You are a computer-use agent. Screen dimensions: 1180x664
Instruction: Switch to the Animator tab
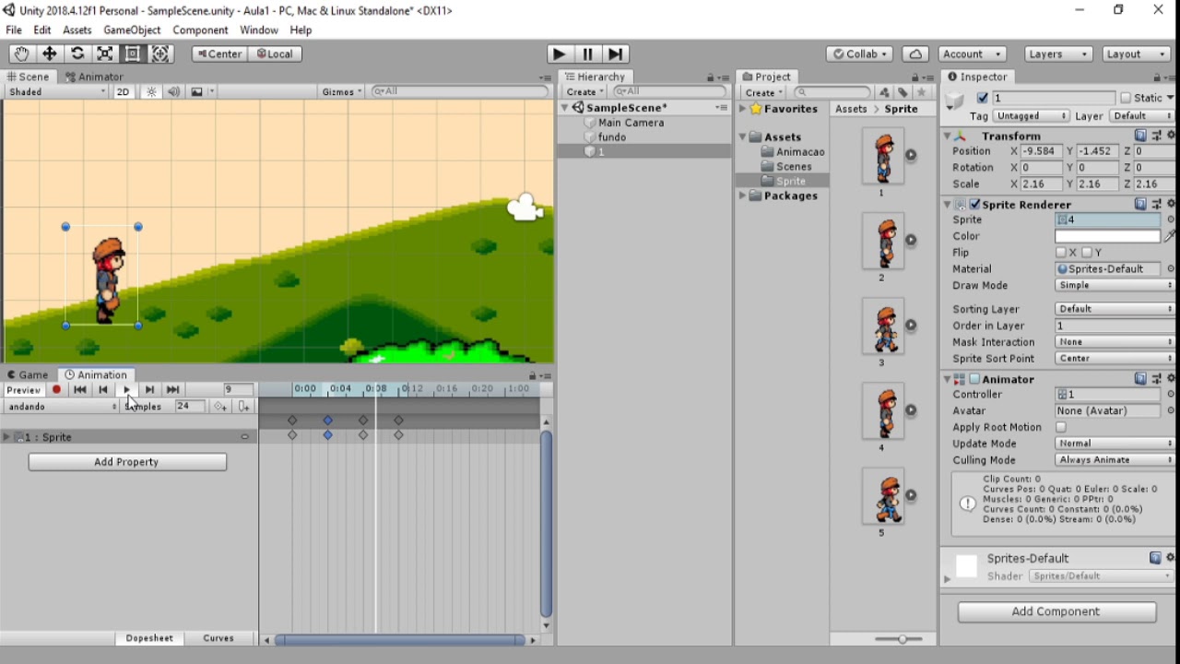point(94,77)
